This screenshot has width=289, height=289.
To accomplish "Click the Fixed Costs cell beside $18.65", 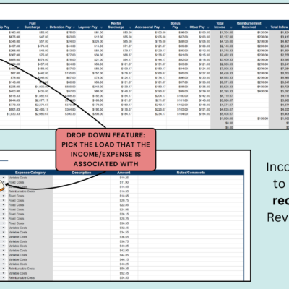I will (x=30, y=196).
